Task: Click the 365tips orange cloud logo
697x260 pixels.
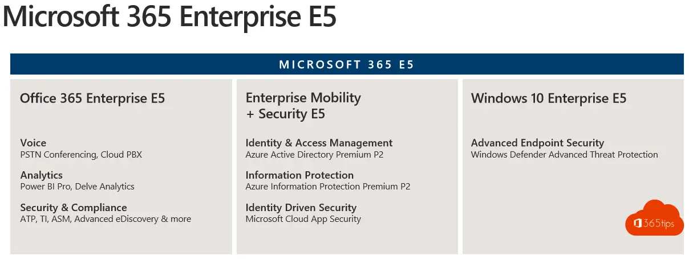Action: [x=654, y=218]
